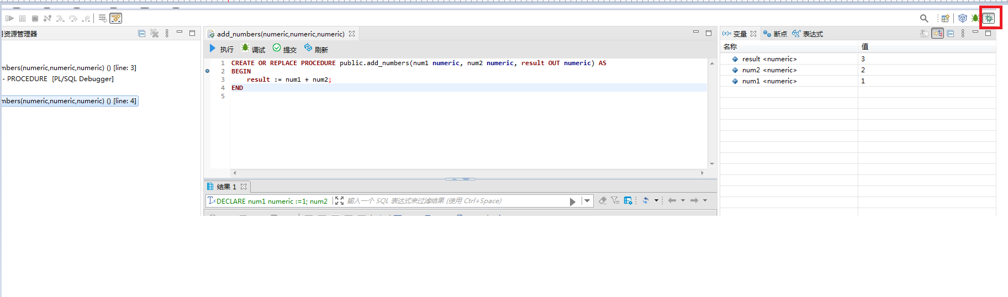Open the variables panel view menu (three dots)
This screenshot has height=297, width=1008.
[x=963, y=34]
